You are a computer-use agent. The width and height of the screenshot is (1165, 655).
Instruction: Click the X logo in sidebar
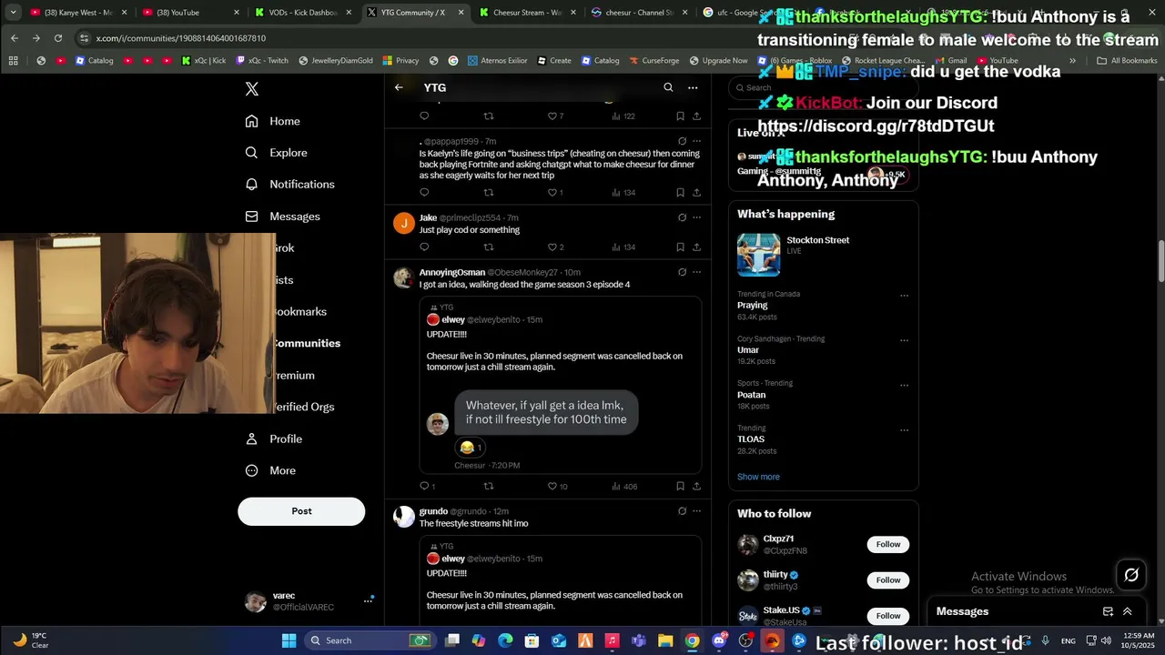[252, 88]
